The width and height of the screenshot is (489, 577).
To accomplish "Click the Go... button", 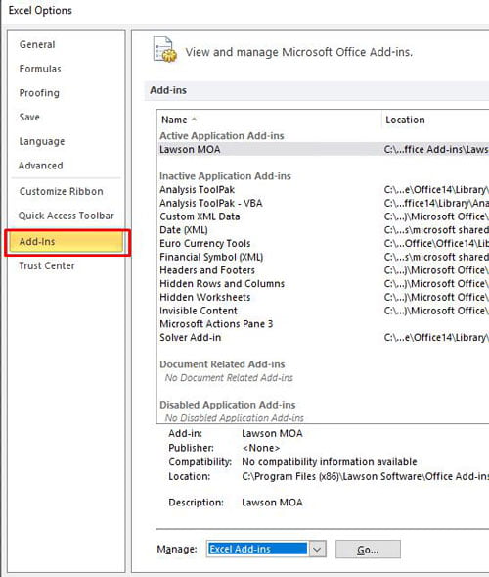I will pyautogui.click(x=368, y=550).
